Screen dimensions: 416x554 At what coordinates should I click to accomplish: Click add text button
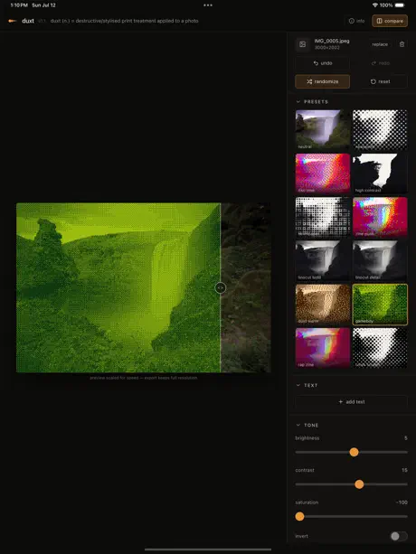coord(351,402)
